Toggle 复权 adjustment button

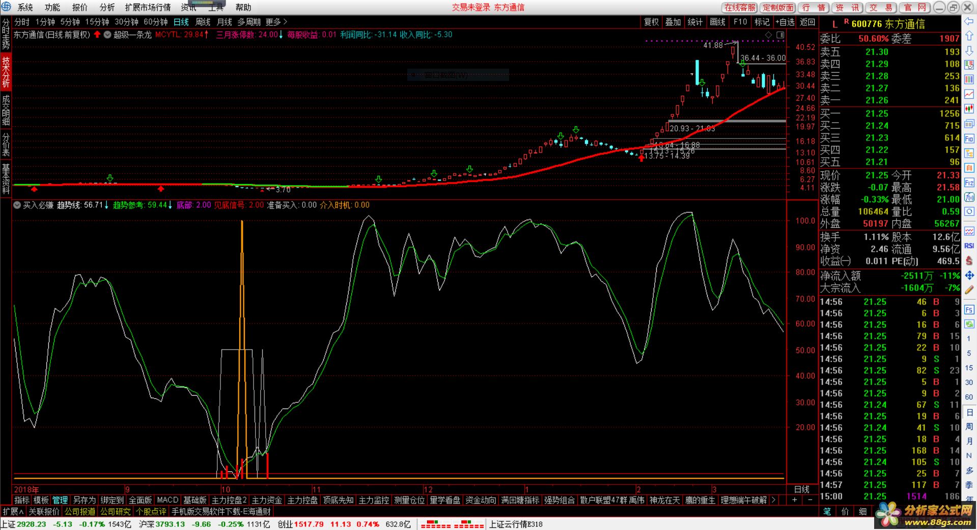point(651,22)
